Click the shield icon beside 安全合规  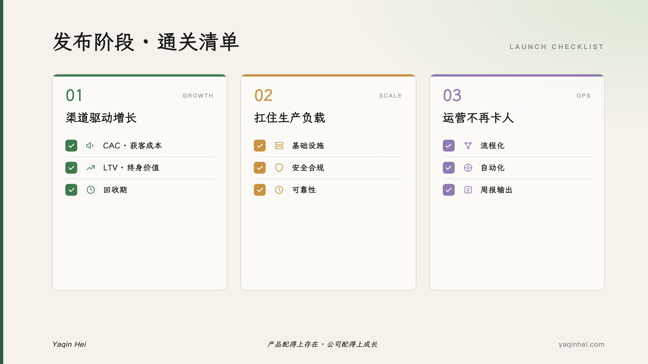point(279,168)
